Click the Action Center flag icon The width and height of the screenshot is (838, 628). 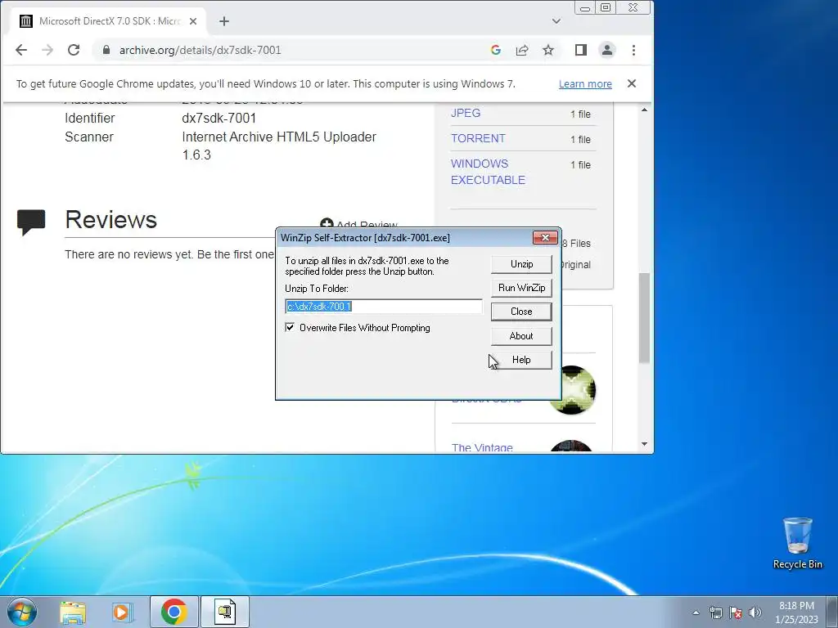[736, 612]
